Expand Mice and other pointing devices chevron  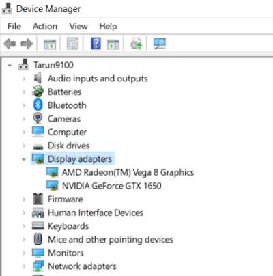[24, 240]
